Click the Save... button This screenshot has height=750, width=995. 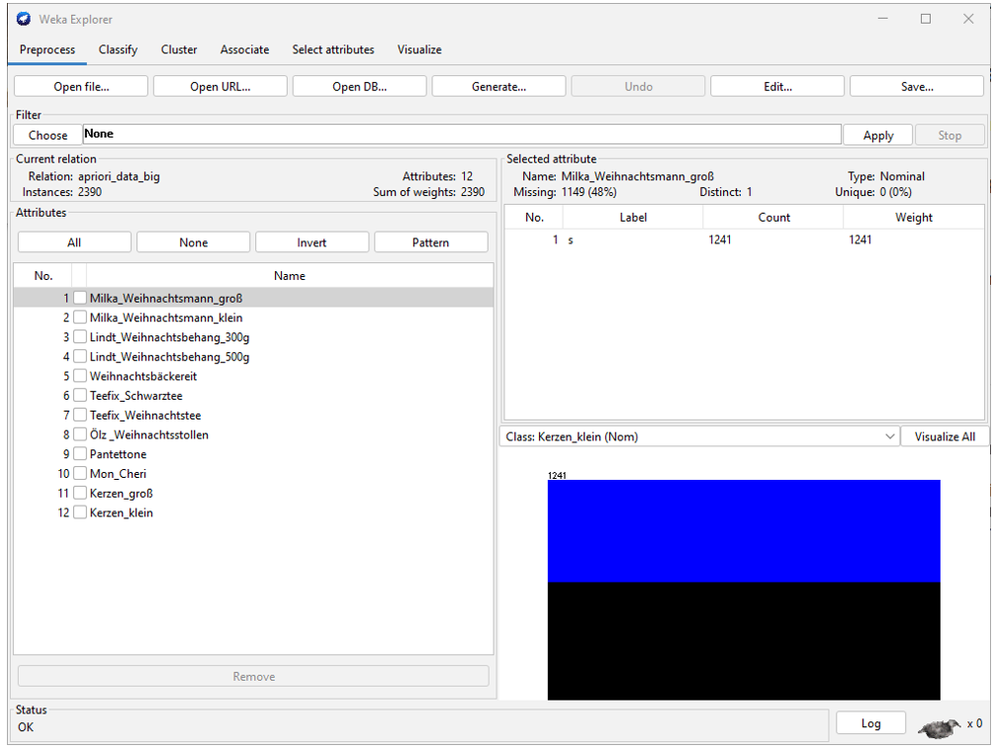tap(917, 86)
